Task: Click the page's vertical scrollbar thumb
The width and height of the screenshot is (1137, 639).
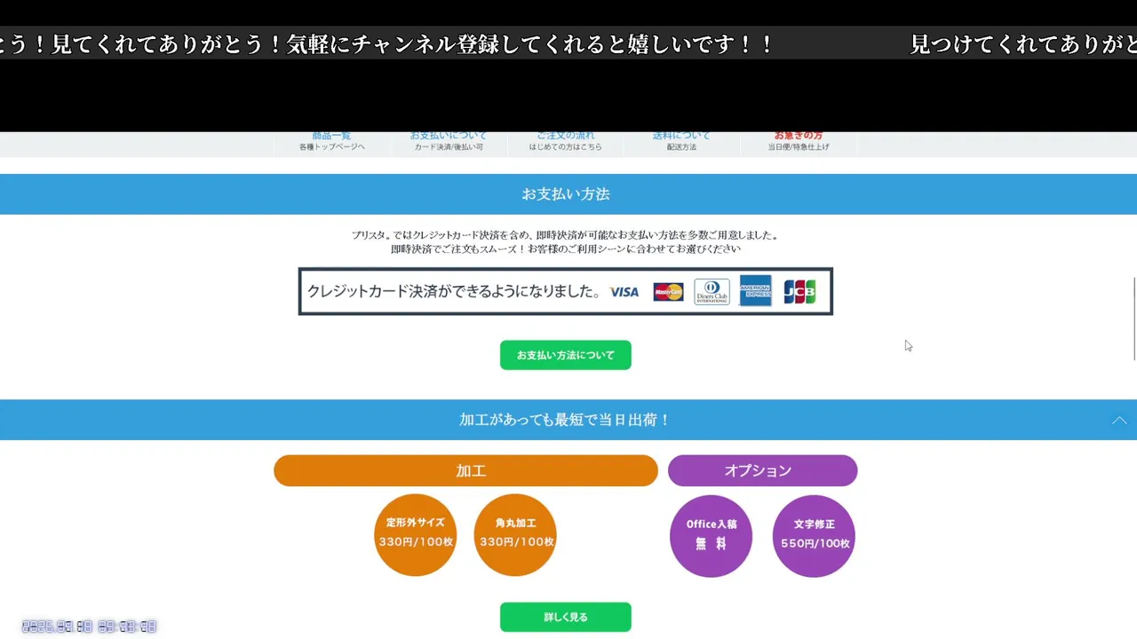Action: 1133,319
